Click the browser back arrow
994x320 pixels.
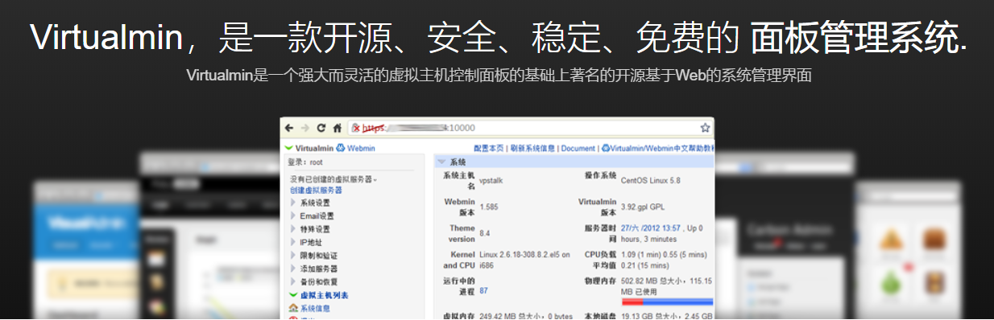pos(289,128)
